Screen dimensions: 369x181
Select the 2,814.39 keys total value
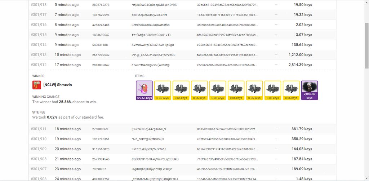(x=300, y=65)
